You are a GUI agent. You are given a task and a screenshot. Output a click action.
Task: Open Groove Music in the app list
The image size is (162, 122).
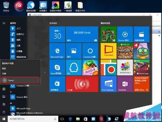click(x=19, y=97)
